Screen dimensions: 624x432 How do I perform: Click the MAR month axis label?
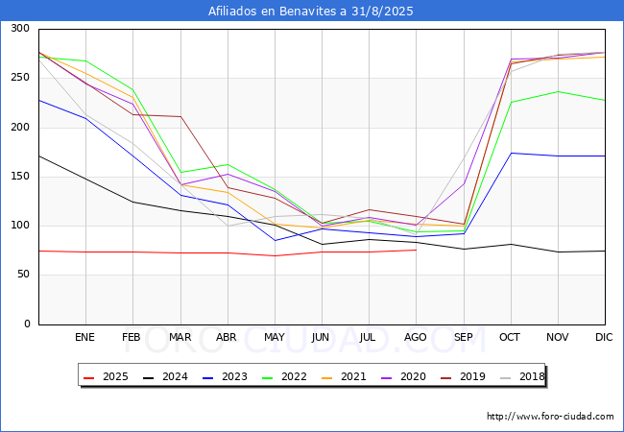point(180,337)
